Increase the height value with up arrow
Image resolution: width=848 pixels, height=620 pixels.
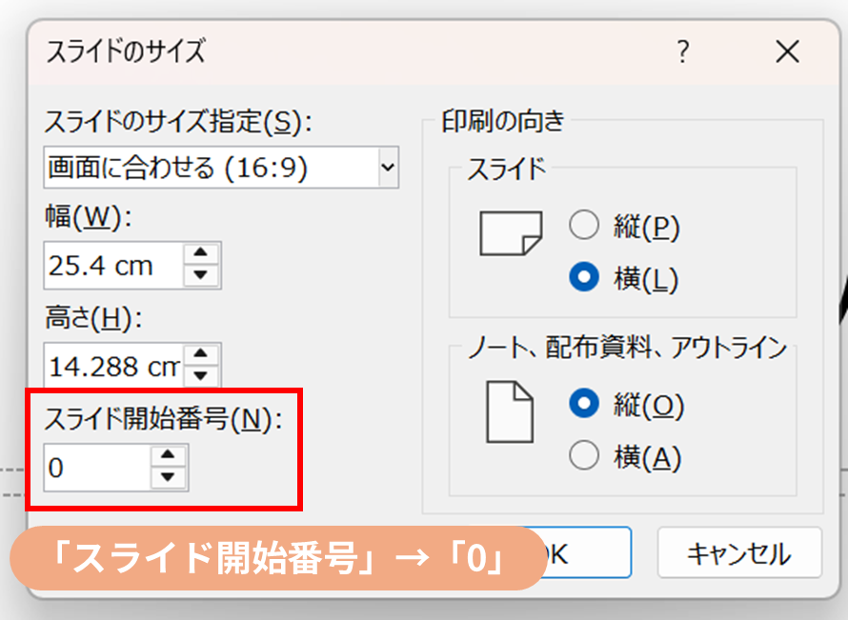[201, 353]
